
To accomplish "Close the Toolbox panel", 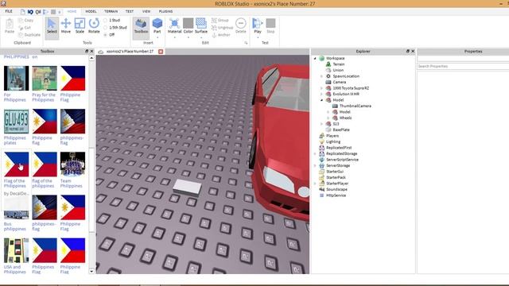I will click(x=91, y=51).
